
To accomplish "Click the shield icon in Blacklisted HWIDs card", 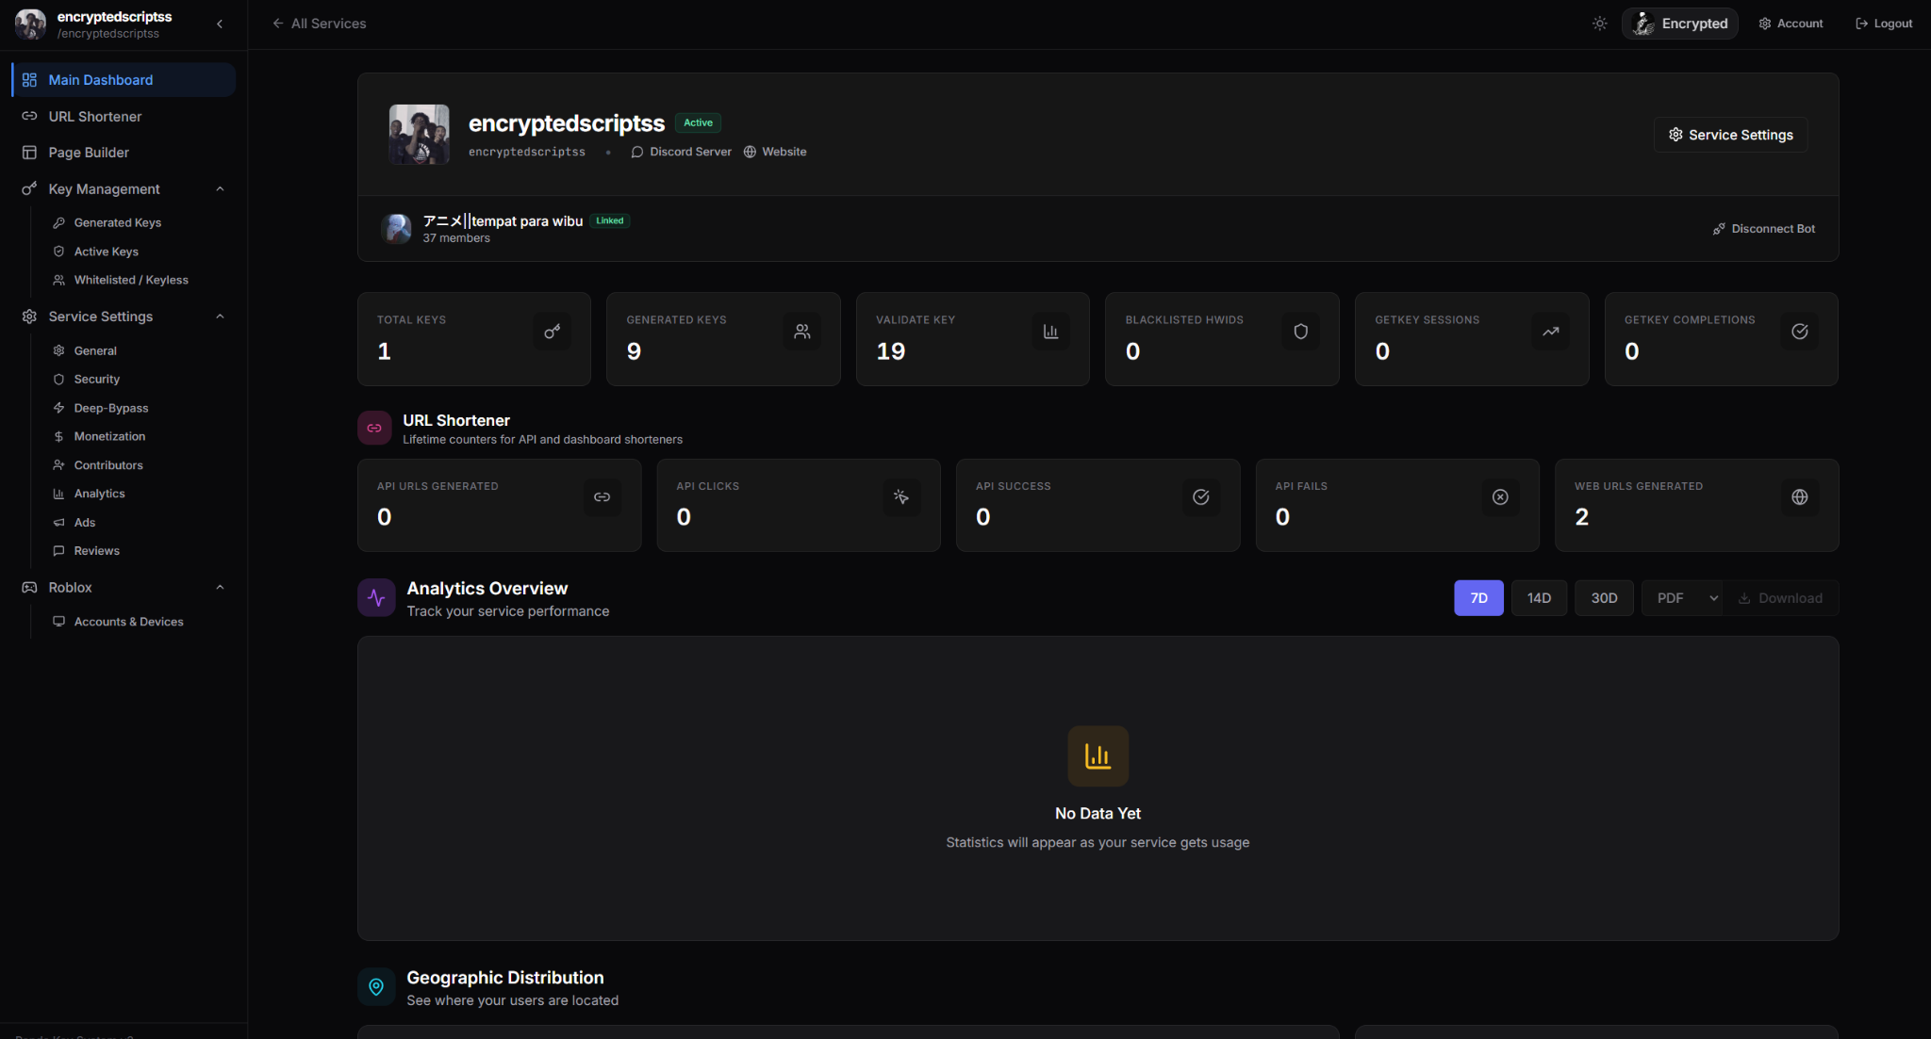I will [x=1301, y=332].
